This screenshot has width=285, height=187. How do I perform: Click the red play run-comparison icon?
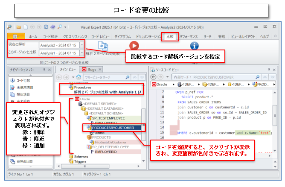(134, 45)
